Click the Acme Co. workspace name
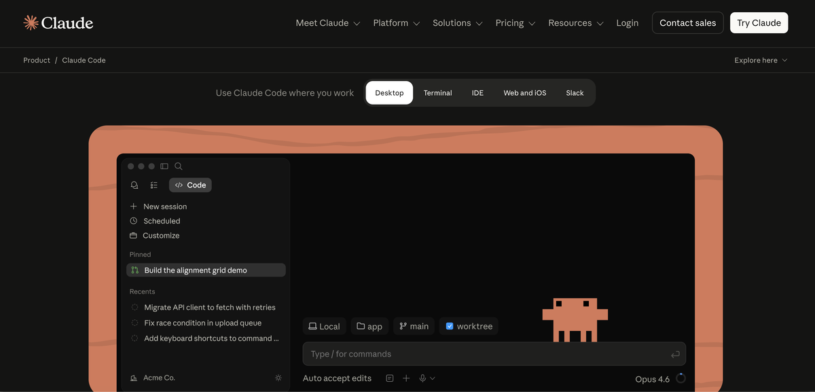 click(159, 378)
